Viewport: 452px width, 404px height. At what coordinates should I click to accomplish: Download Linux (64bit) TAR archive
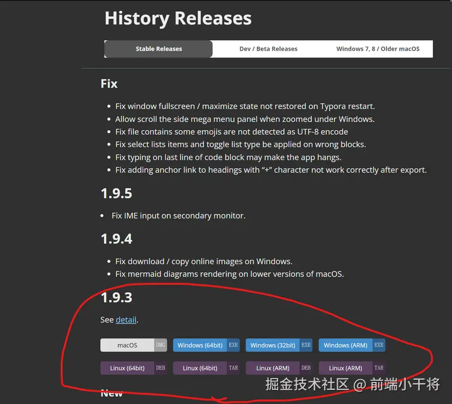pyautogui.click(x=200, y=367)
